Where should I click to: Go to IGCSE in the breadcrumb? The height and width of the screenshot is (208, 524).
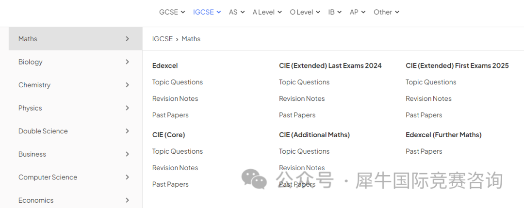tap(163, 39)
